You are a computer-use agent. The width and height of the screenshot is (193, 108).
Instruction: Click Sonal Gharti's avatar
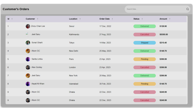point(28,43)
